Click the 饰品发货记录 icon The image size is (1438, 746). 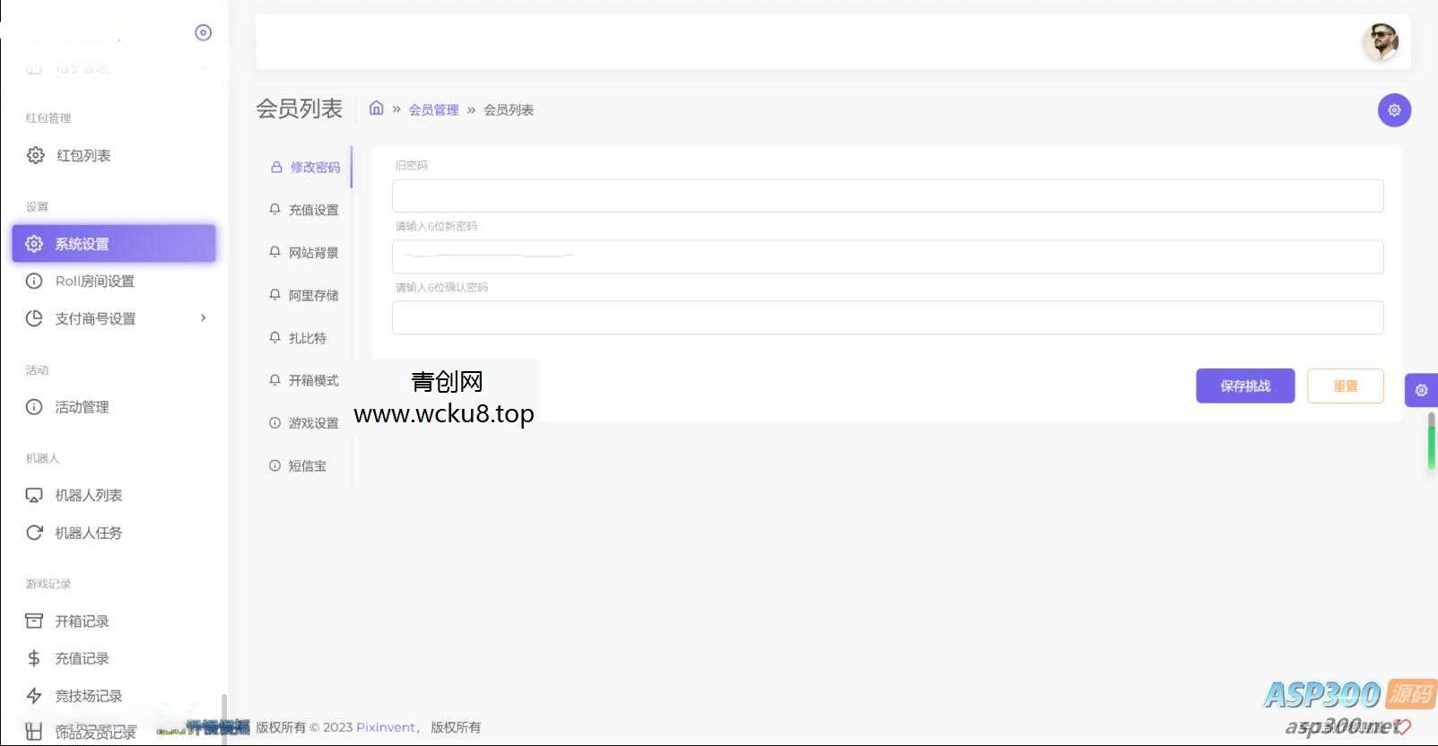[34, 732]
